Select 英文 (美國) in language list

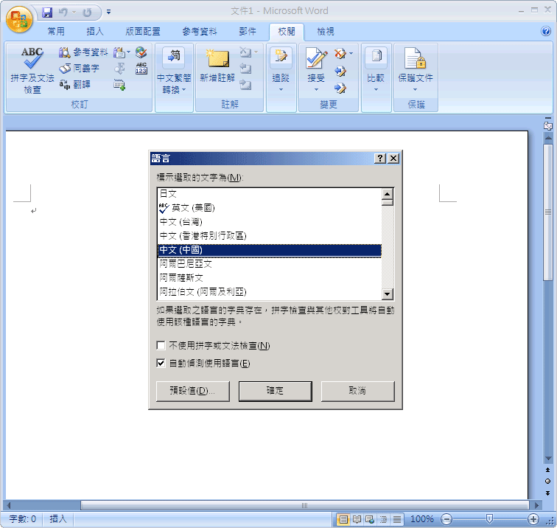[x=269, y=208]
